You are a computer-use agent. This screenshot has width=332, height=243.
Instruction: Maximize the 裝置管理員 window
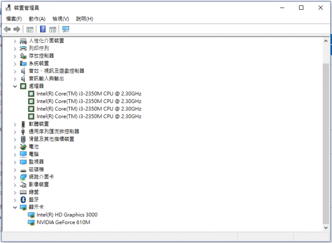point(301,8)
